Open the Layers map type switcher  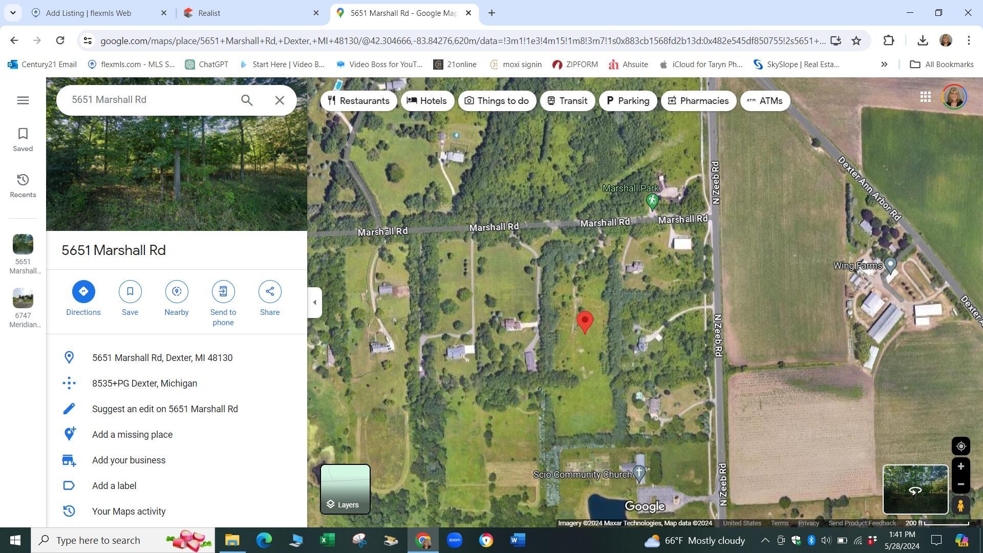[345, 489]
